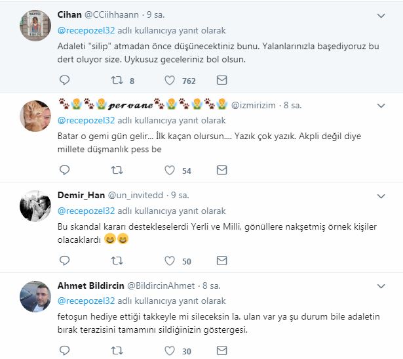403x359 pixels.
Task: Like the tweet from izmirizim
Action: click(x=169, y=170)
